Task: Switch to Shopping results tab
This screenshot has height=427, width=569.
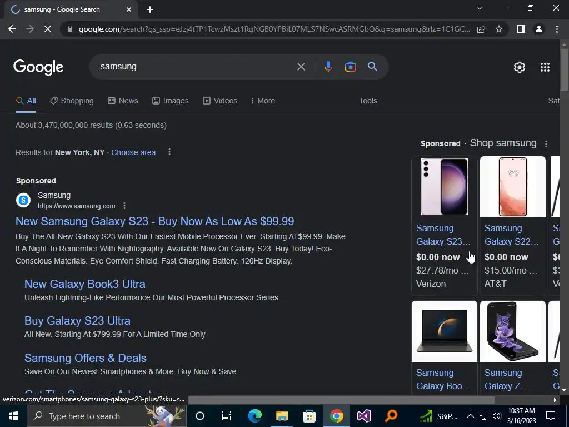Action: [x=72, y=101]
